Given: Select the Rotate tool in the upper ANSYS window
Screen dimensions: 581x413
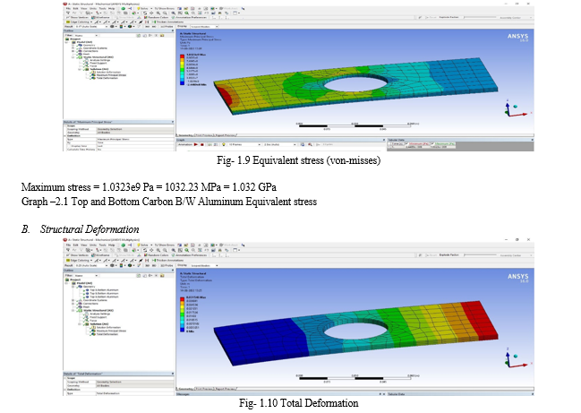Looking at the screenshot, I should tap(145, 13).
